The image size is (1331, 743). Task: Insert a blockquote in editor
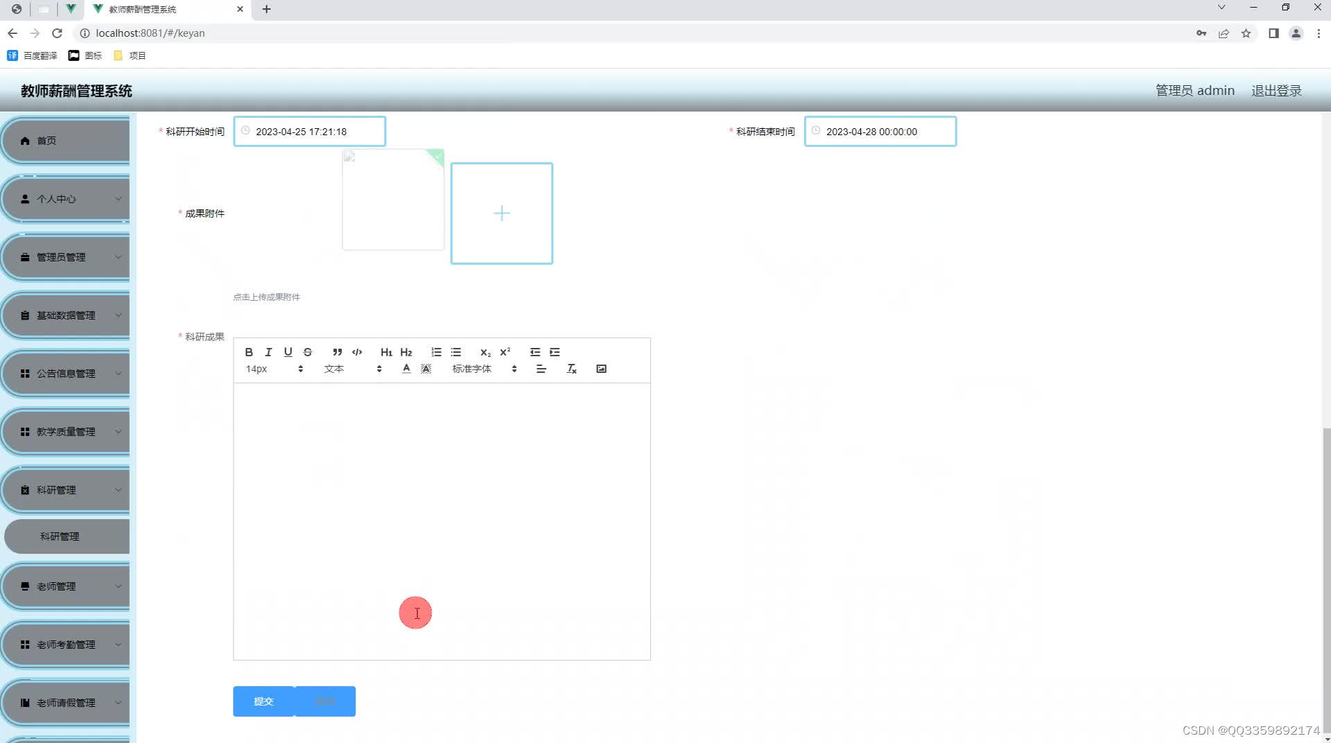click(x=337, y=352)
